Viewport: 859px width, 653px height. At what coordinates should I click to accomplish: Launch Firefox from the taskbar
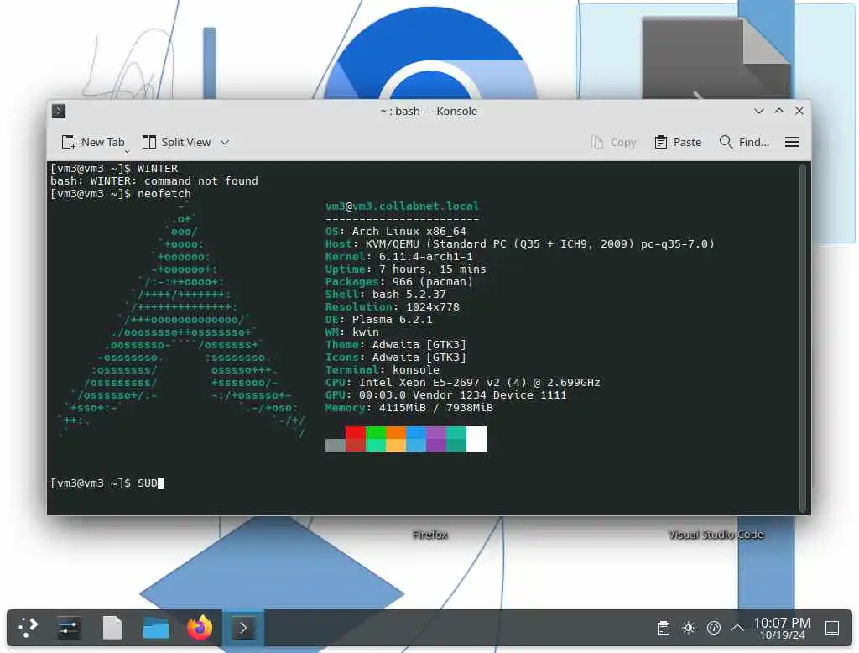coord(200,627)
